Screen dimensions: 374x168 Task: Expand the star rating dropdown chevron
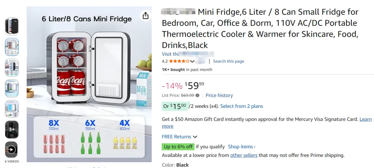point(192,62)
